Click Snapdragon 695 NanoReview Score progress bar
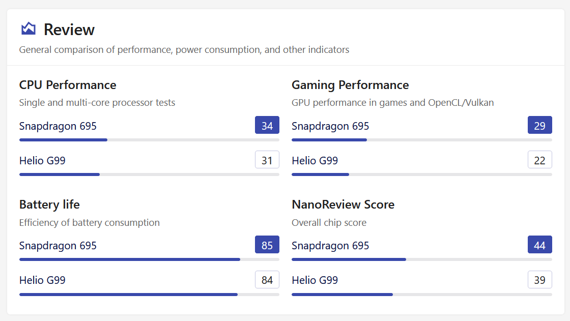 [x=422, y=259]
